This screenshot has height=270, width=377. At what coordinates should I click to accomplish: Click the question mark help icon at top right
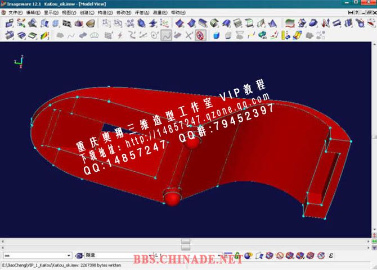(x=357, y=12)
